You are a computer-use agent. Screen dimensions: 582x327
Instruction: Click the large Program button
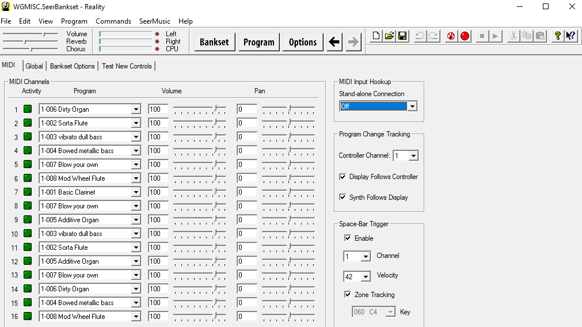[258, 42]
